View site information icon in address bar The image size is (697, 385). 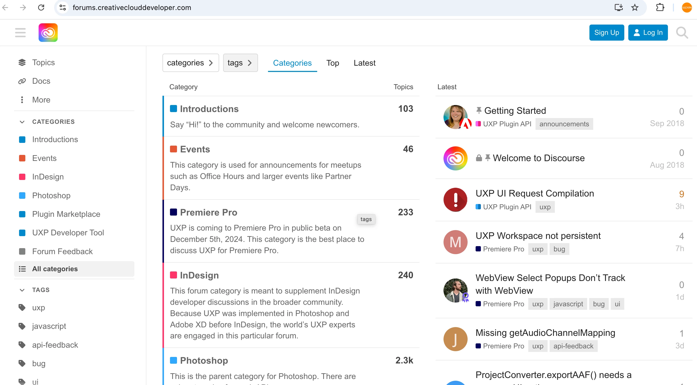click(x=63, y=8)
